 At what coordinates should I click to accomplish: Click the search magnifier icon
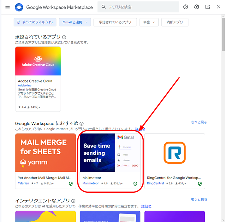pos(104,7)
